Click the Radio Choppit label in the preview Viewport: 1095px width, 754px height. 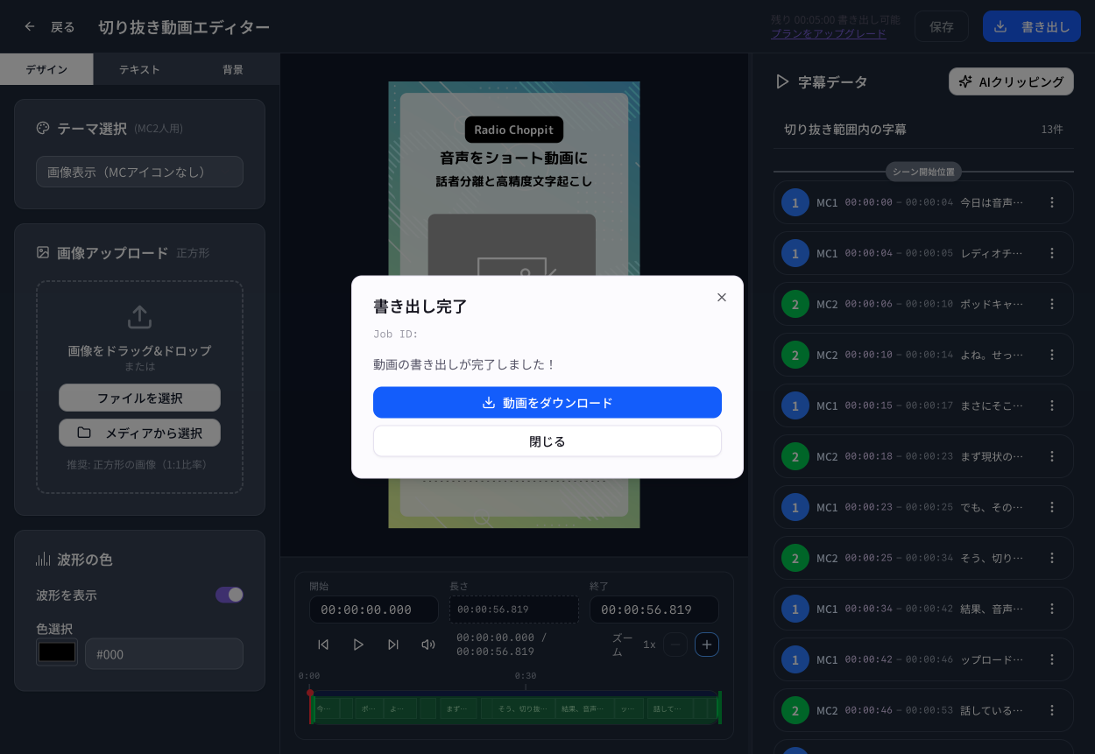point(514,130)
